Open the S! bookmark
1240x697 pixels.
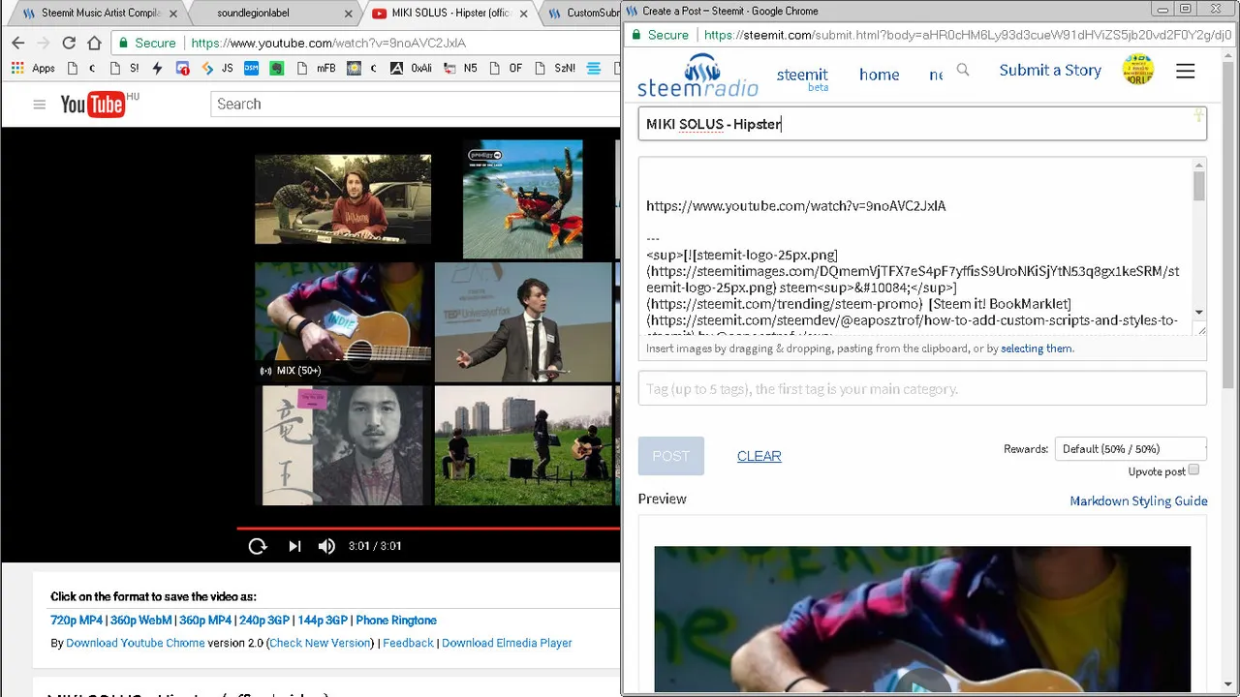pyautogui.click(x=124, y=69)
